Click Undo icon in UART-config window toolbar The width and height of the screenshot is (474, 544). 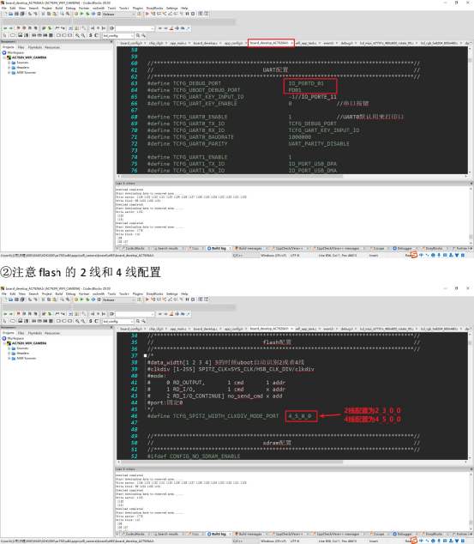point(30,14)
